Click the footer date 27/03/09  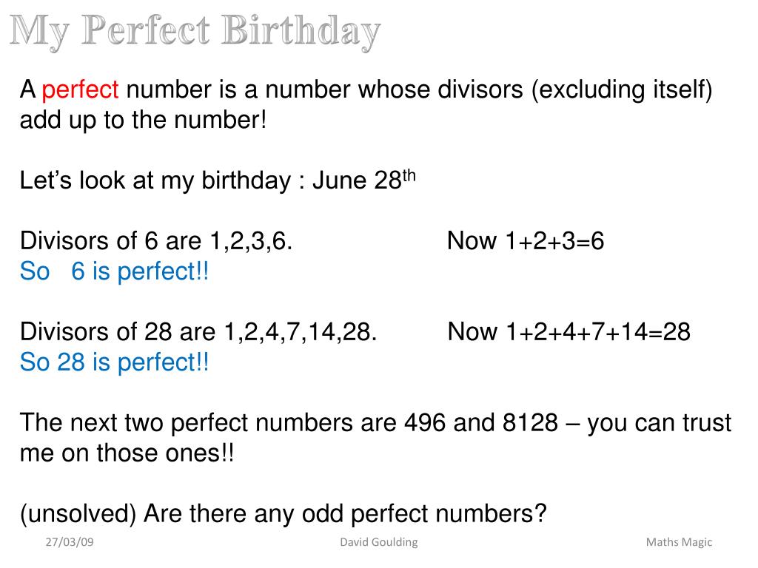click(x=70, y=542)
